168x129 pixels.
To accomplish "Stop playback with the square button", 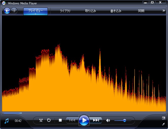I will [60, 120].
